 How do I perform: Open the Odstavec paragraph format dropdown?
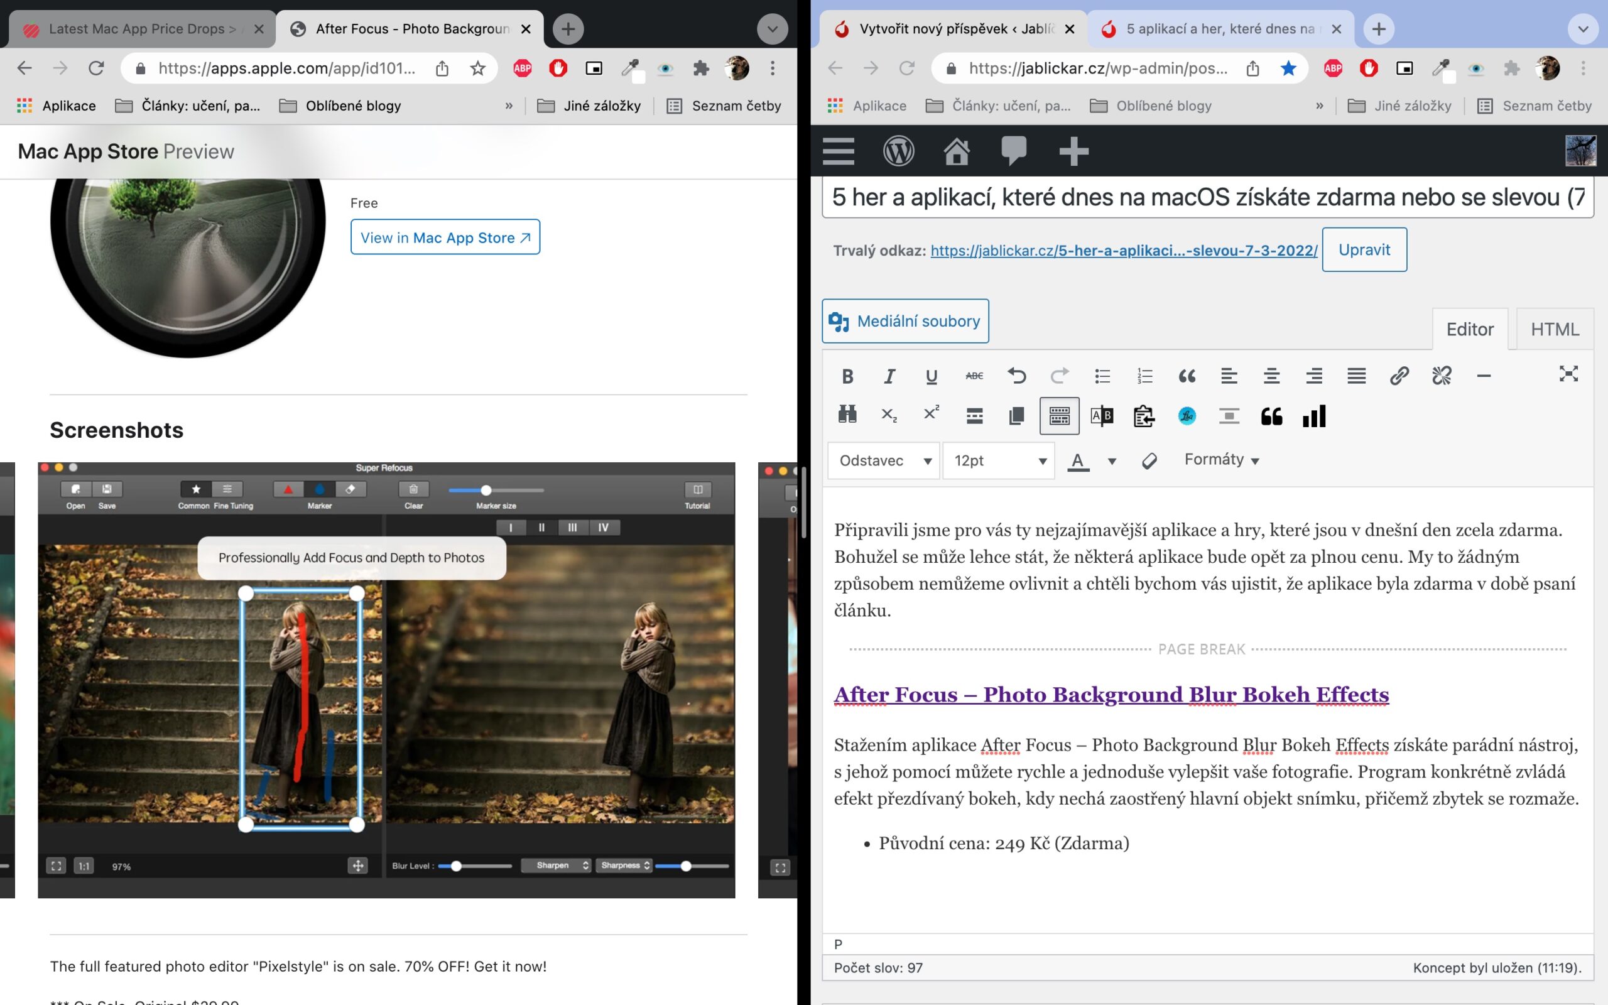[x=884, y=460]
